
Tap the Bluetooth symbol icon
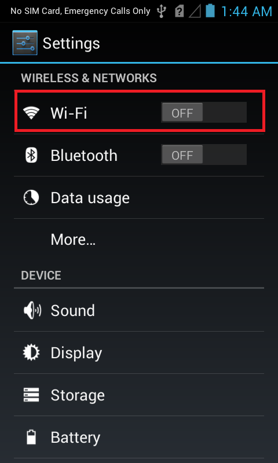tap(31, 155)
